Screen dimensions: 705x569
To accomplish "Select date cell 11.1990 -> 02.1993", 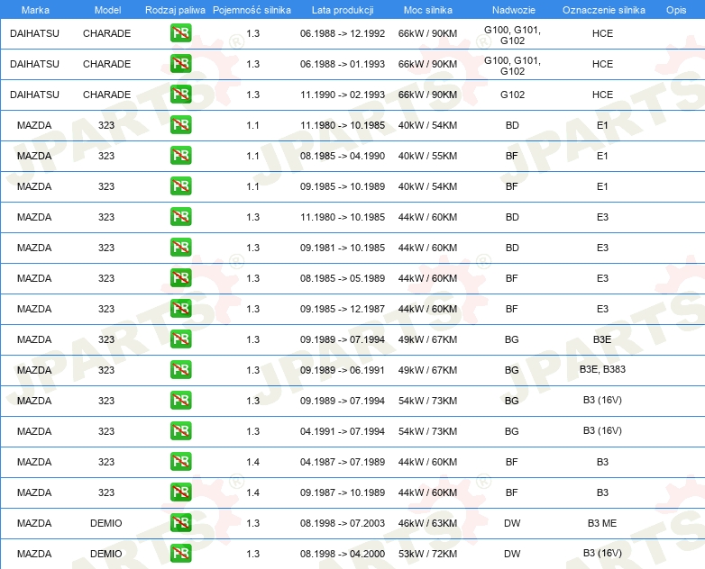I will [x=343, y=95].
